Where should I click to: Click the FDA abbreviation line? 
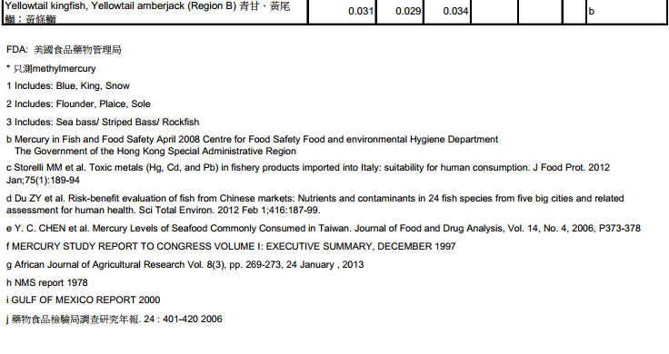[64, 50]
